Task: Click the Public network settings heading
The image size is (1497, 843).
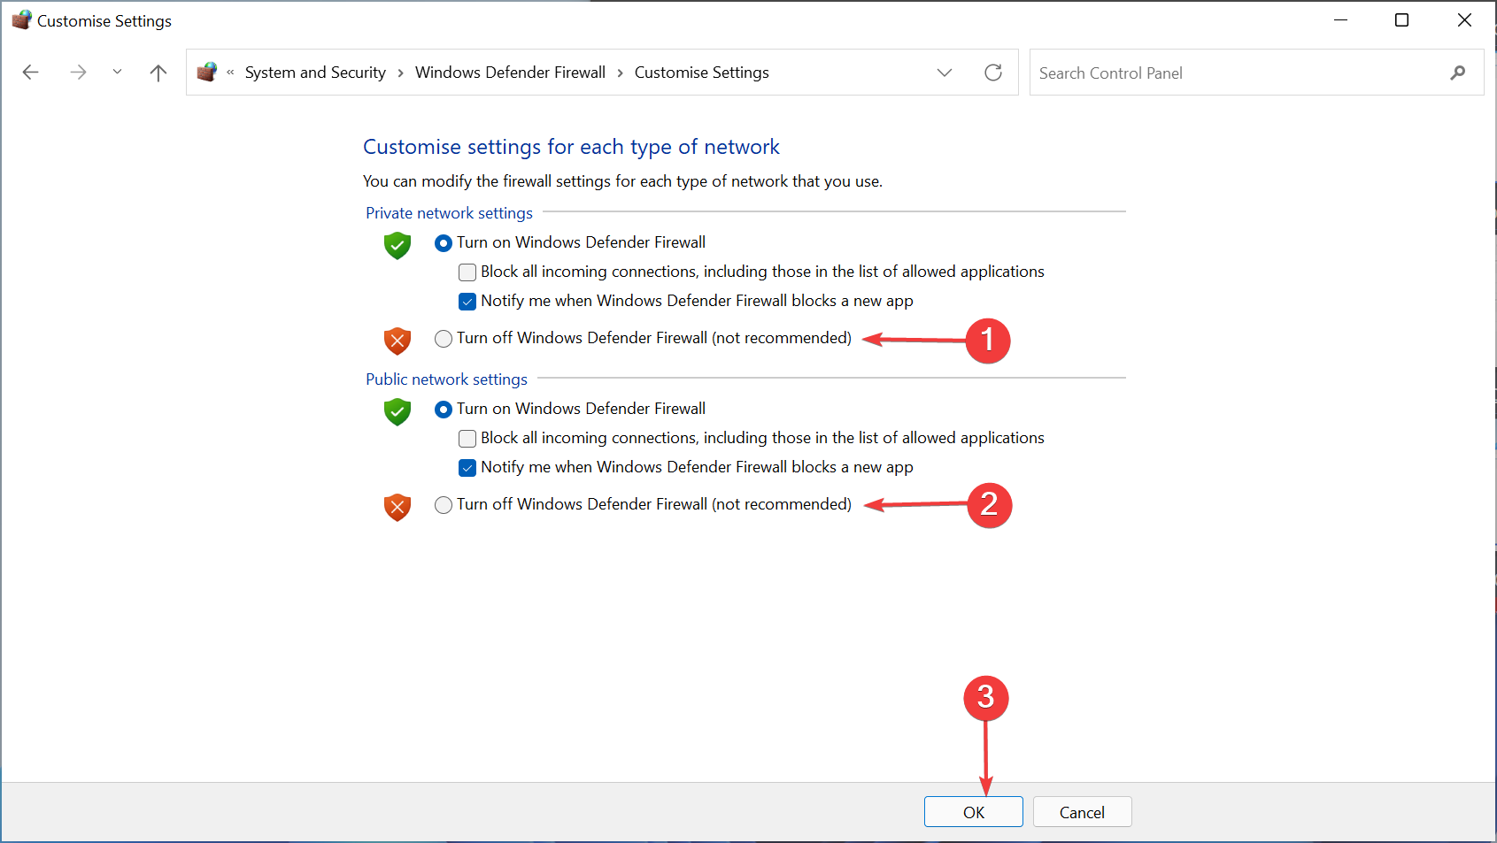Action: (x=446, y=379)
